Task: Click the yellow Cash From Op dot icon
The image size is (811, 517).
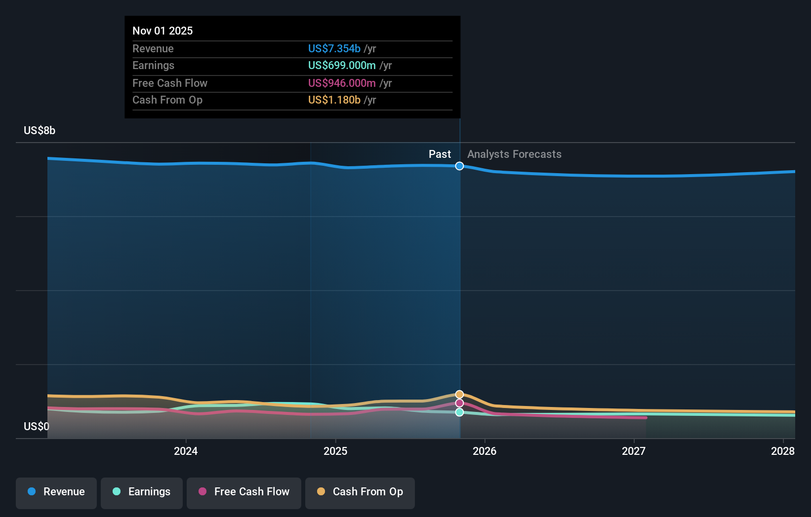Action: [x=322, y=492]
